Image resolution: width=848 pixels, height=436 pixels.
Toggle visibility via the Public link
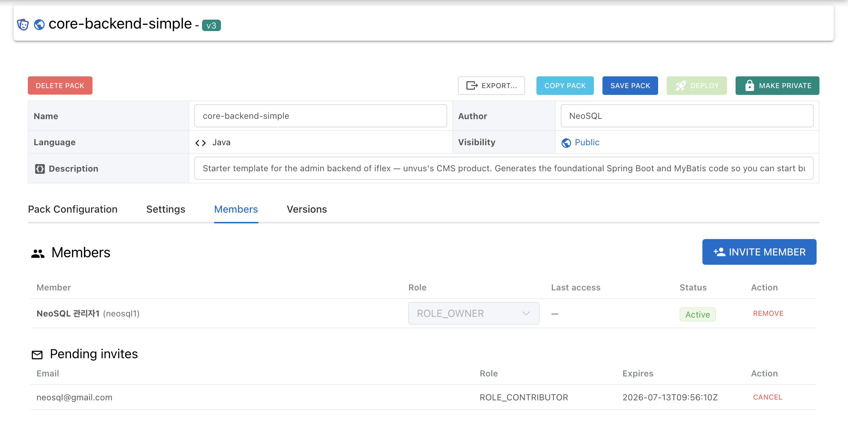(x=587, y=142)
